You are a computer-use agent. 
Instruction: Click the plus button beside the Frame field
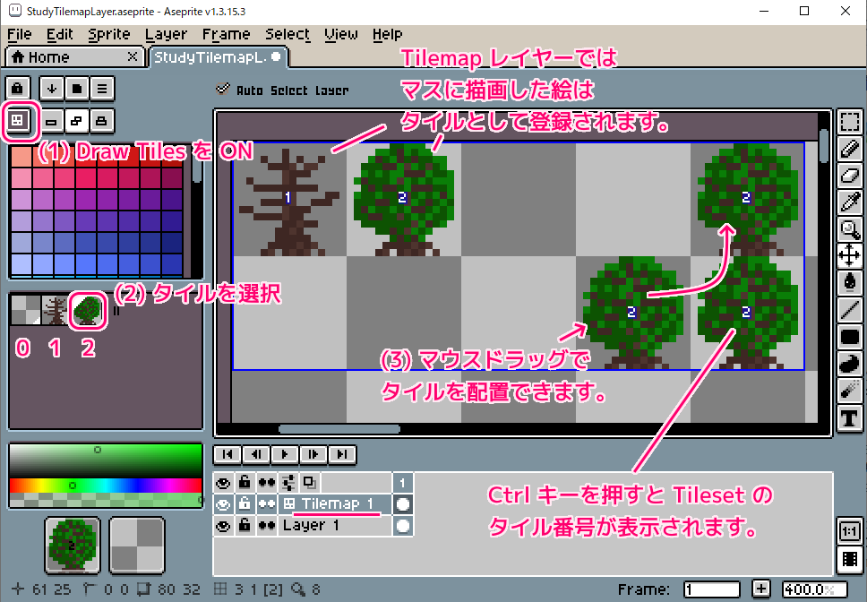click(760, 589)
